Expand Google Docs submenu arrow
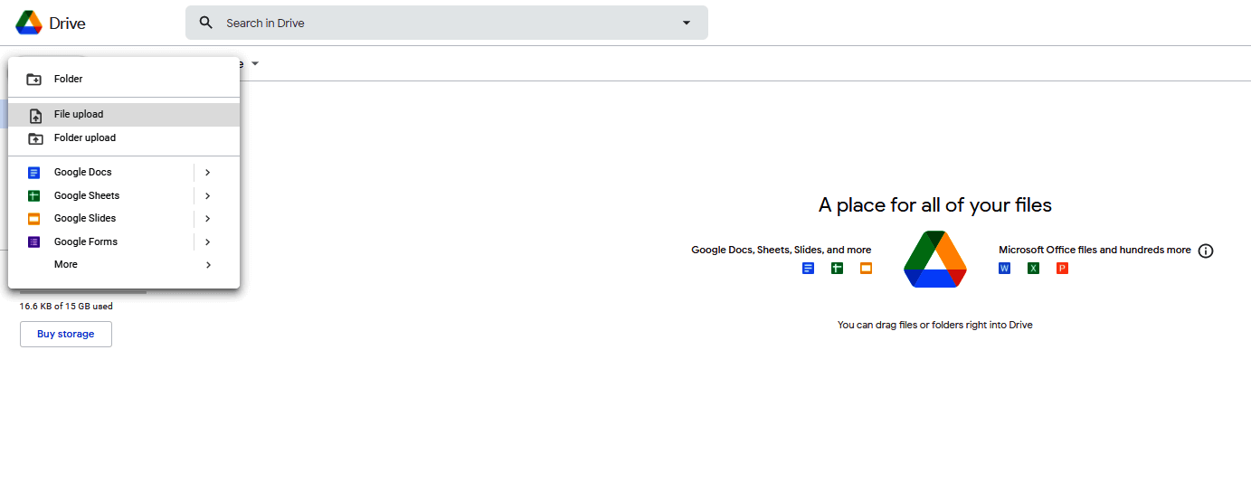1251x492 pixels. point(207,172)
